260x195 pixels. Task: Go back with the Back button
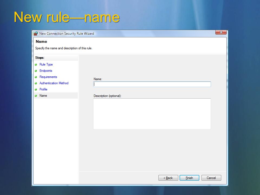coord(168,178)
